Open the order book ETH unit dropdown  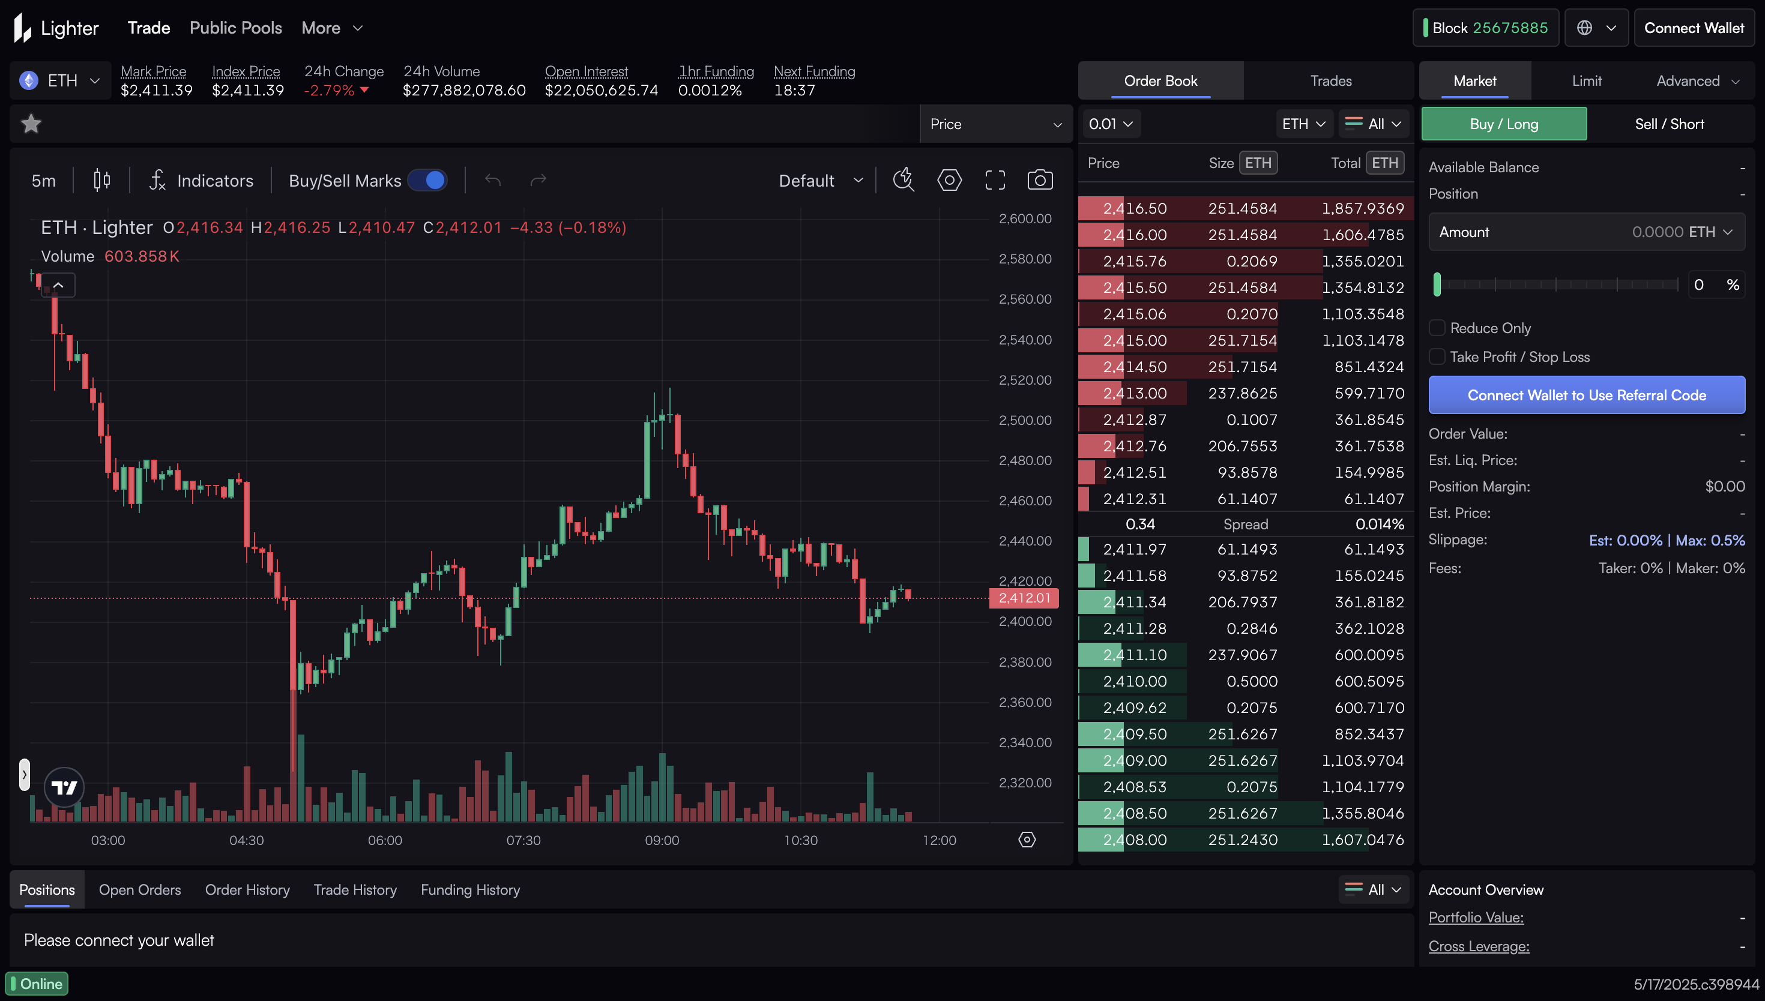[x=1303, y=124]
